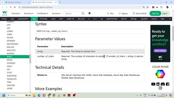Open LEFT function in sidebar
Image resolution: width=174 pixels, height=98 pixels.
tap(9, 25)
